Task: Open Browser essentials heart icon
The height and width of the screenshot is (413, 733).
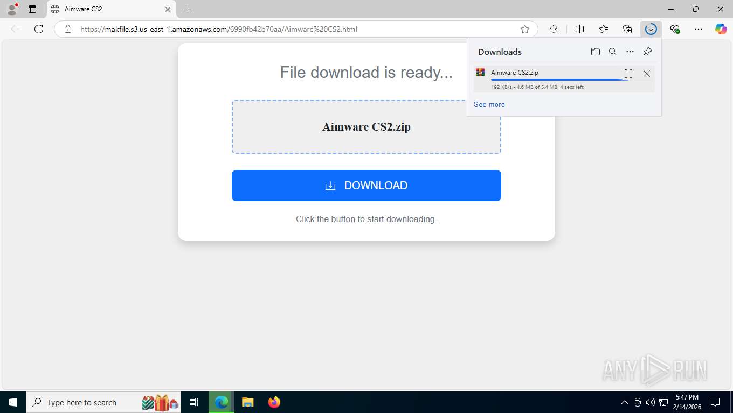Action: click(675, 29)
